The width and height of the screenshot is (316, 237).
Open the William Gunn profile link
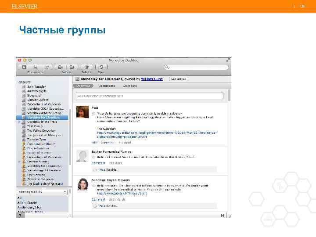click(x=152, y=79)
